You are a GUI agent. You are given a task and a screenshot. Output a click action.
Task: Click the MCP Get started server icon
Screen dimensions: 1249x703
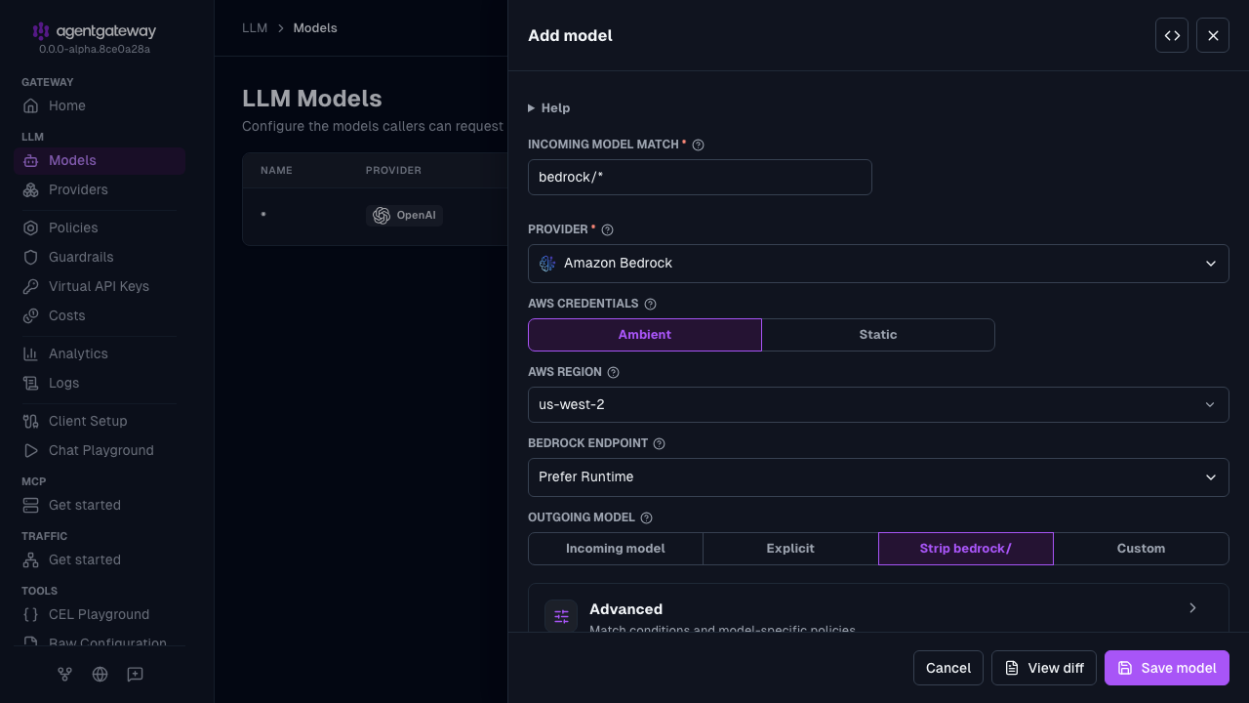click(x=31, y=505)
